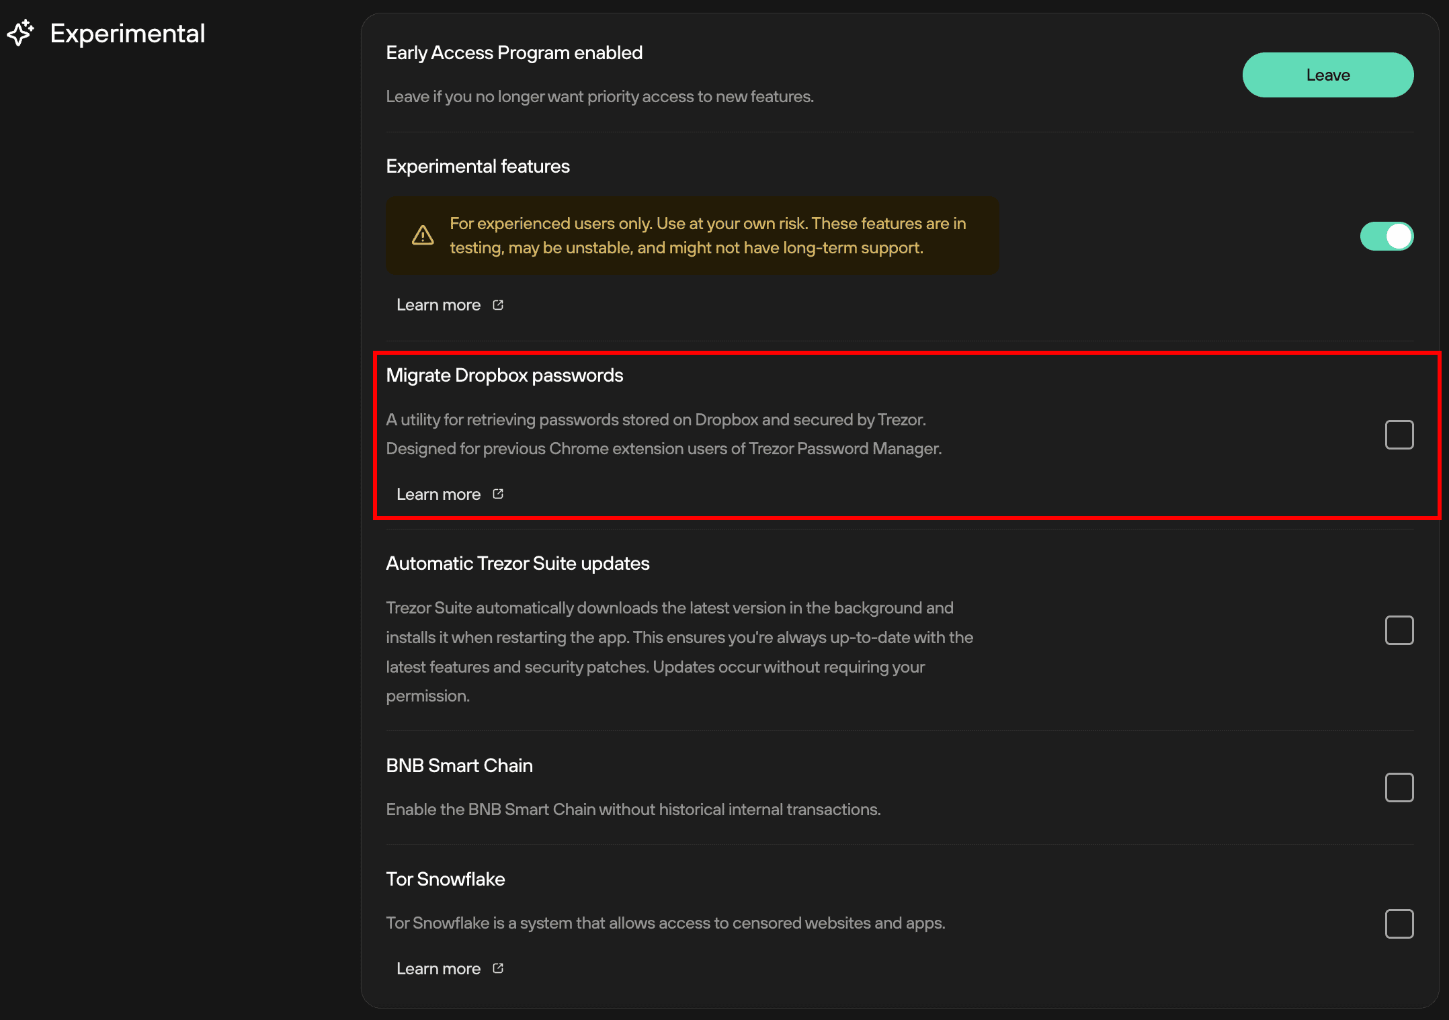Click the Tor Snowflake title

(x=446, y=879)
